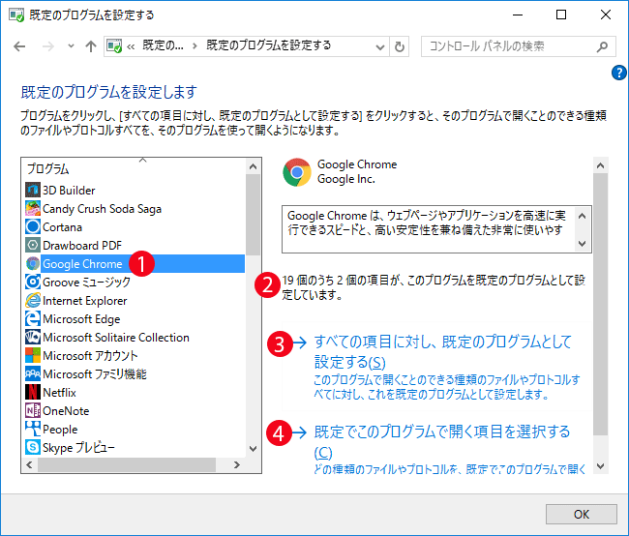Click program list scroll down arrow
Viewport: 629px width, 536px height.
(x=253, y=449)
